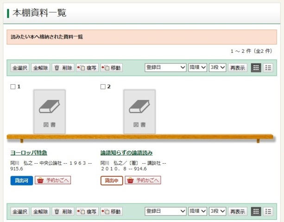Switch to list view in bottom toolbar
The width and height of the screenshot is (284, 222).
[268, 211]
